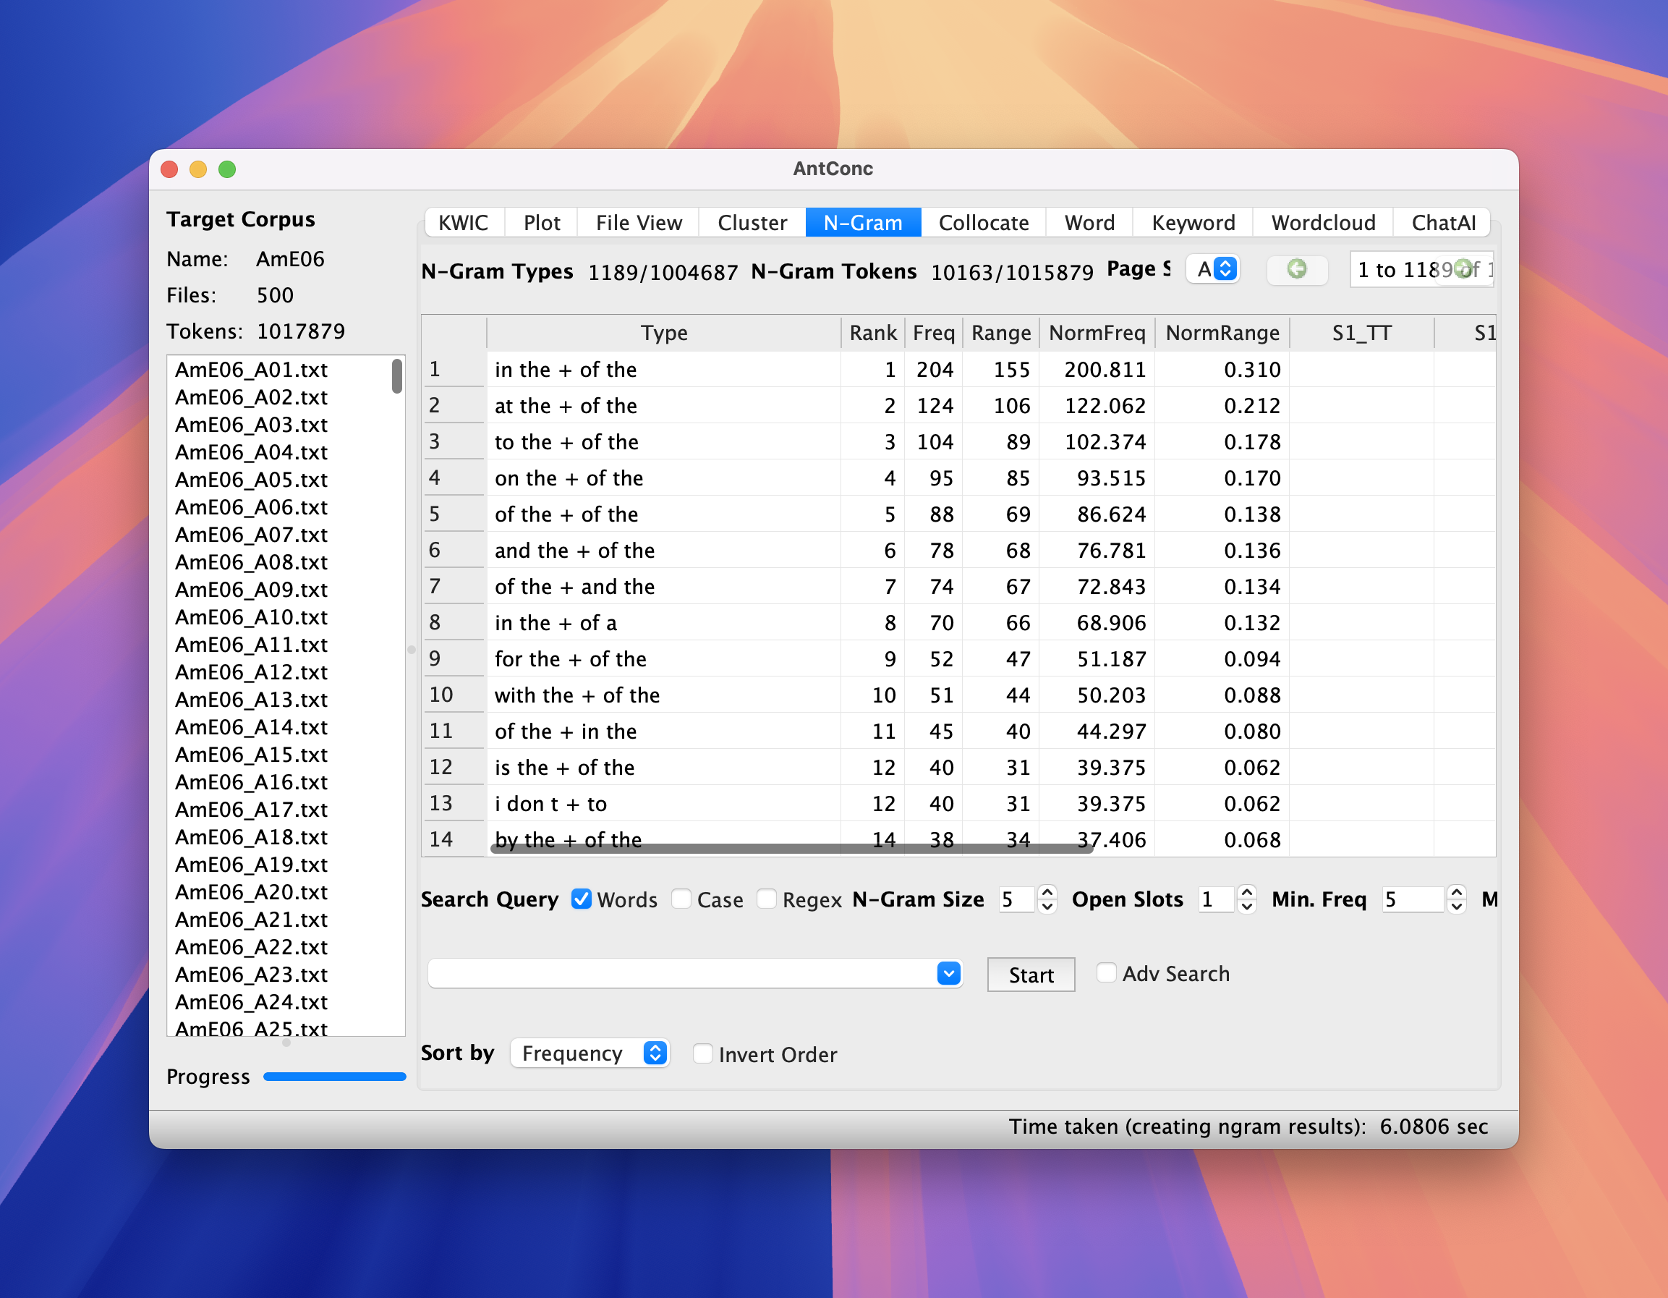Image resolution: width=1668 pixels, height=1298 pixels.
Task: Sort table by Freq column header
Action: pos(933,332)
